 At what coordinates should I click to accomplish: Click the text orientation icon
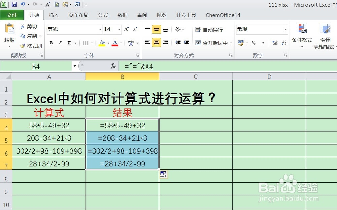pyautogui.click(x=178, y=29)
